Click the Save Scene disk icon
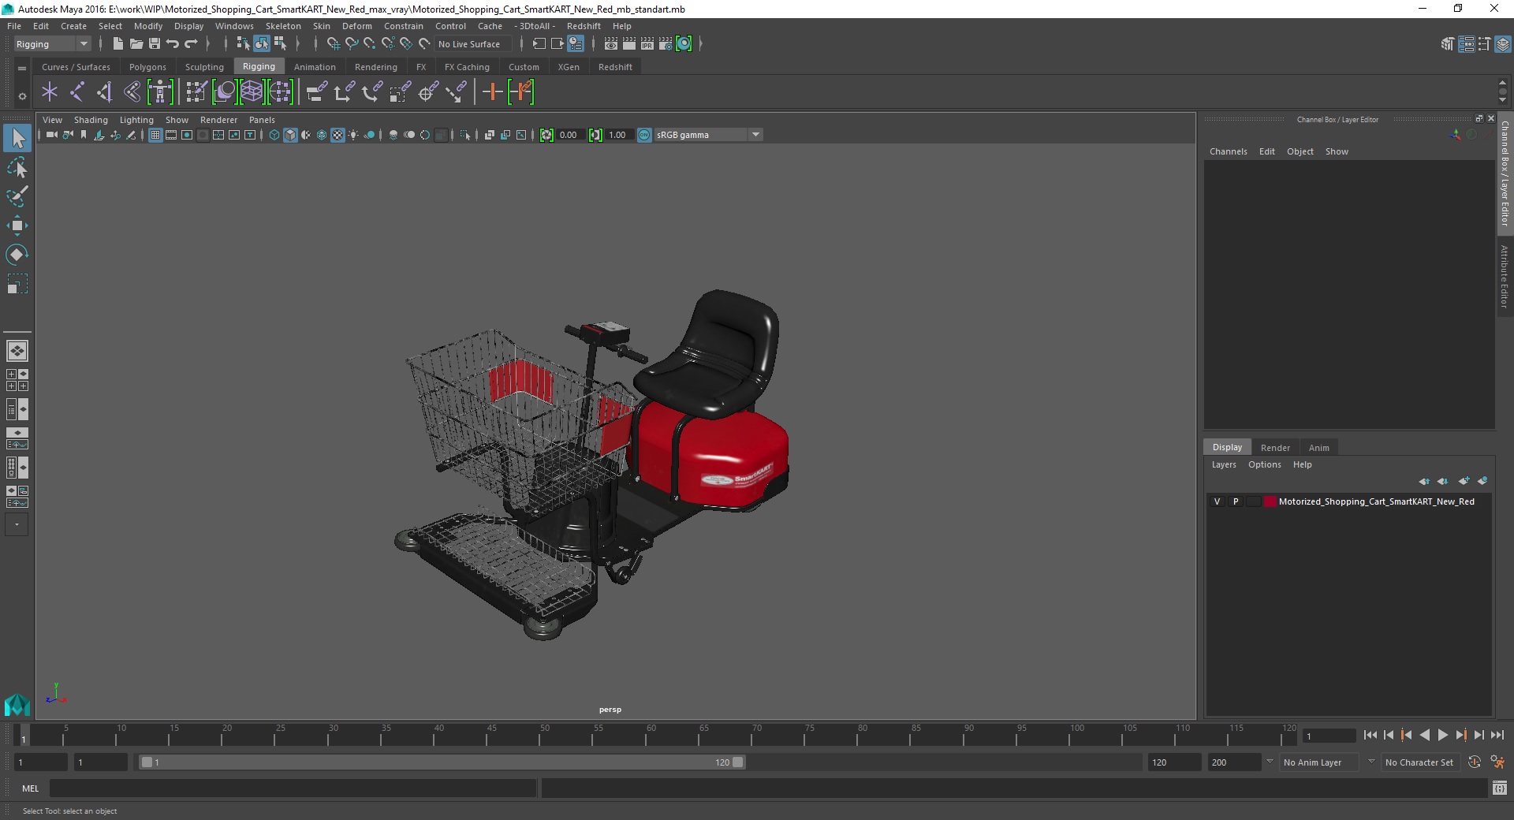This screenshot has width=1514, height=820. pos(155,44)
